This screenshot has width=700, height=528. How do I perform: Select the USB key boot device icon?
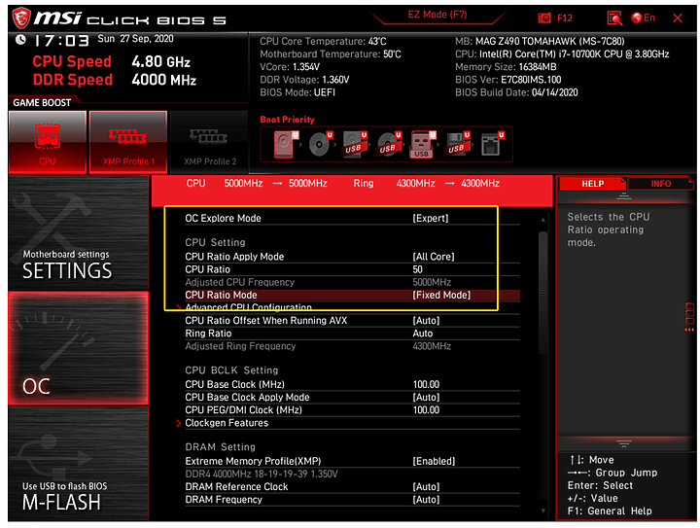[x=422, y=144]
